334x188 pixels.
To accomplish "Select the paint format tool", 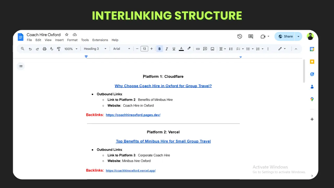I will [59, 49].
